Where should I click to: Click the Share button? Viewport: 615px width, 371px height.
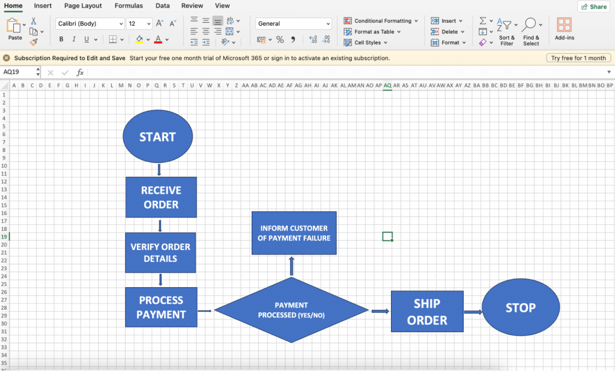coord(594,7)
